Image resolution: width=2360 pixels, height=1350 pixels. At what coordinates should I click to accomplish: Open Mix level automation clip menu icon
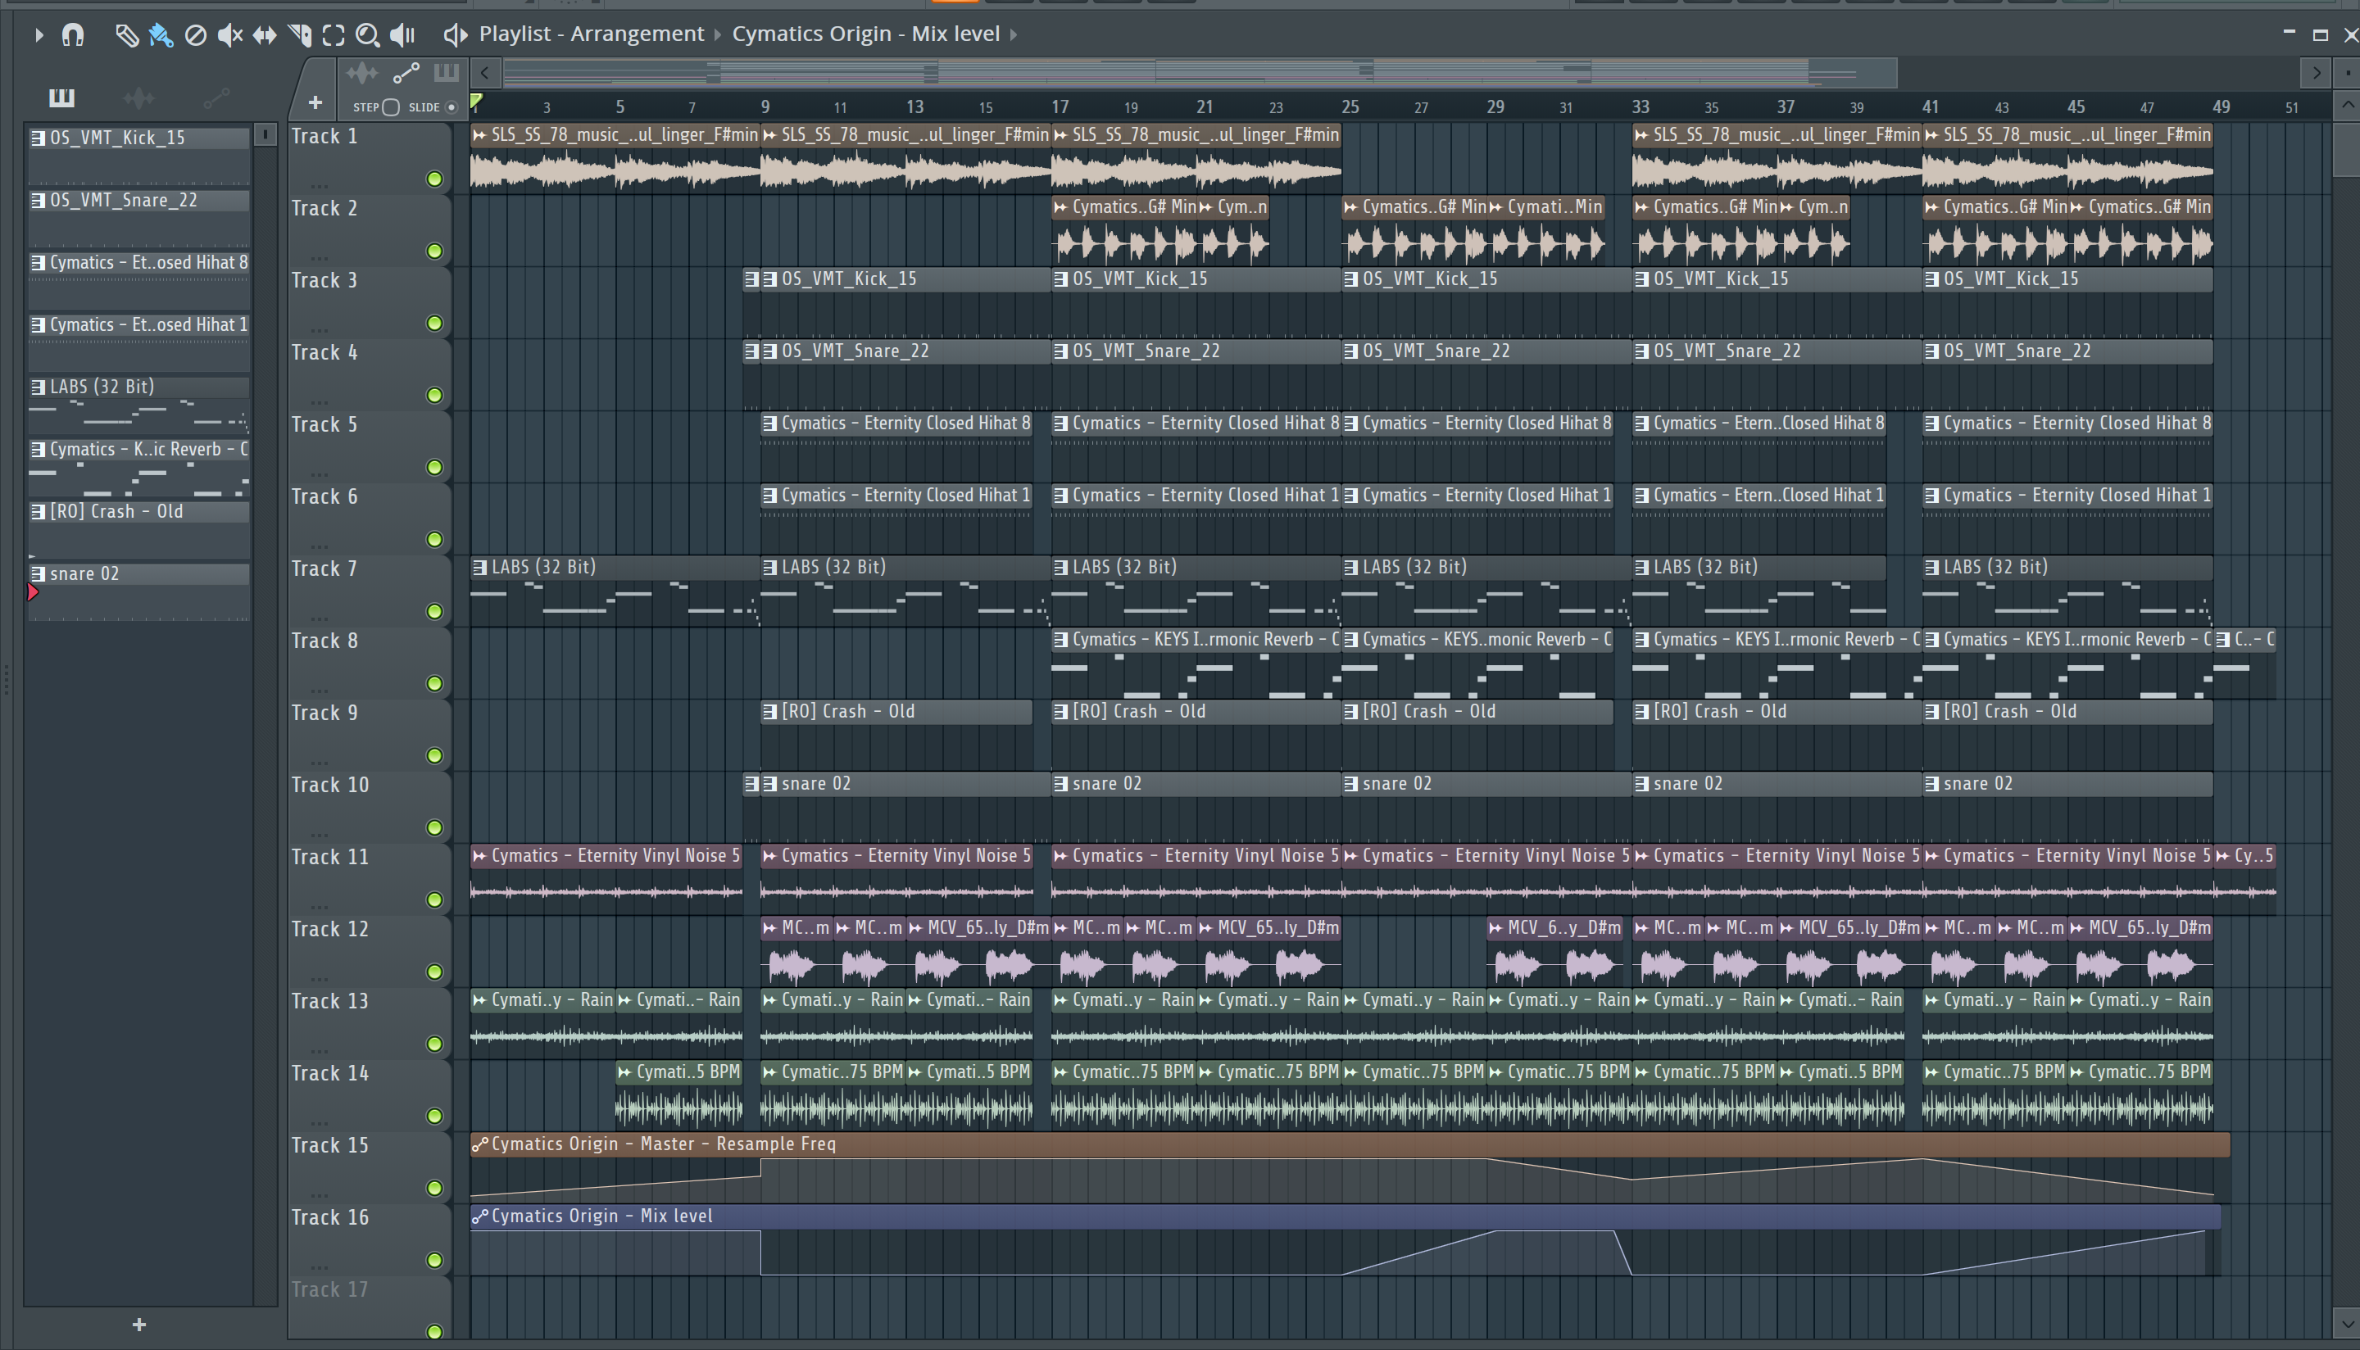pos(479,1217)
